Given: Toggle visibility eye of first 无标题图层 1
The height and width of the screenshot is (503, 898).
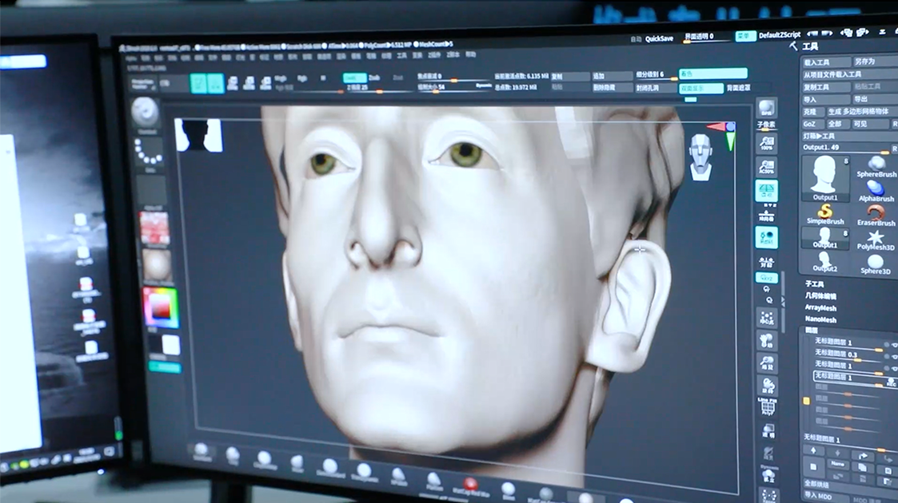Looking at the screenshot, I should 894,345.
